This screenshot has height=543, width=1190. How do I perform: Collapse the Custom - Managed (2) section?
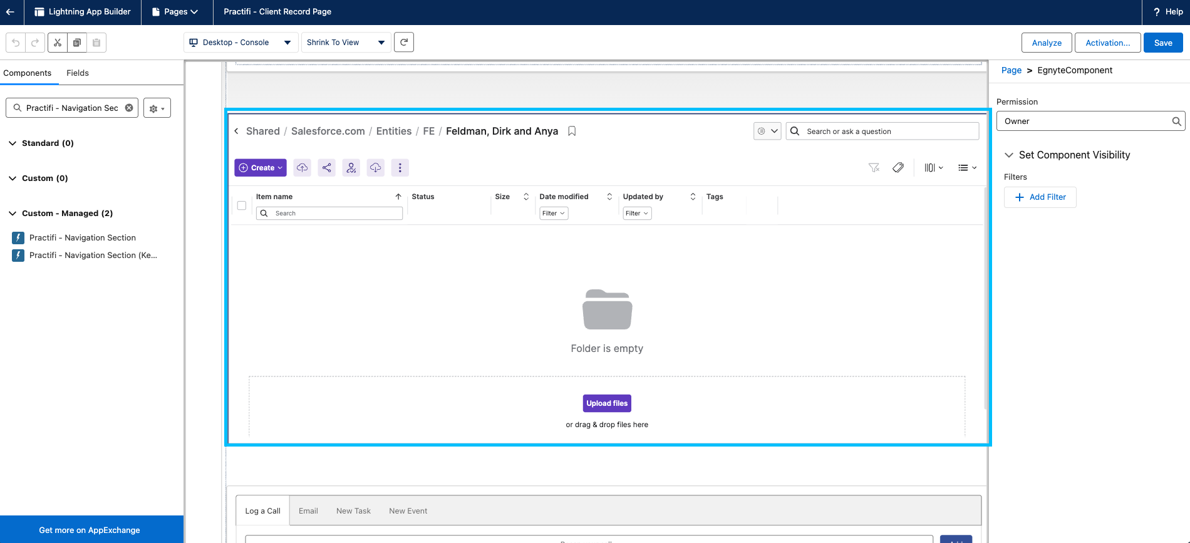(x=13, y=214)
